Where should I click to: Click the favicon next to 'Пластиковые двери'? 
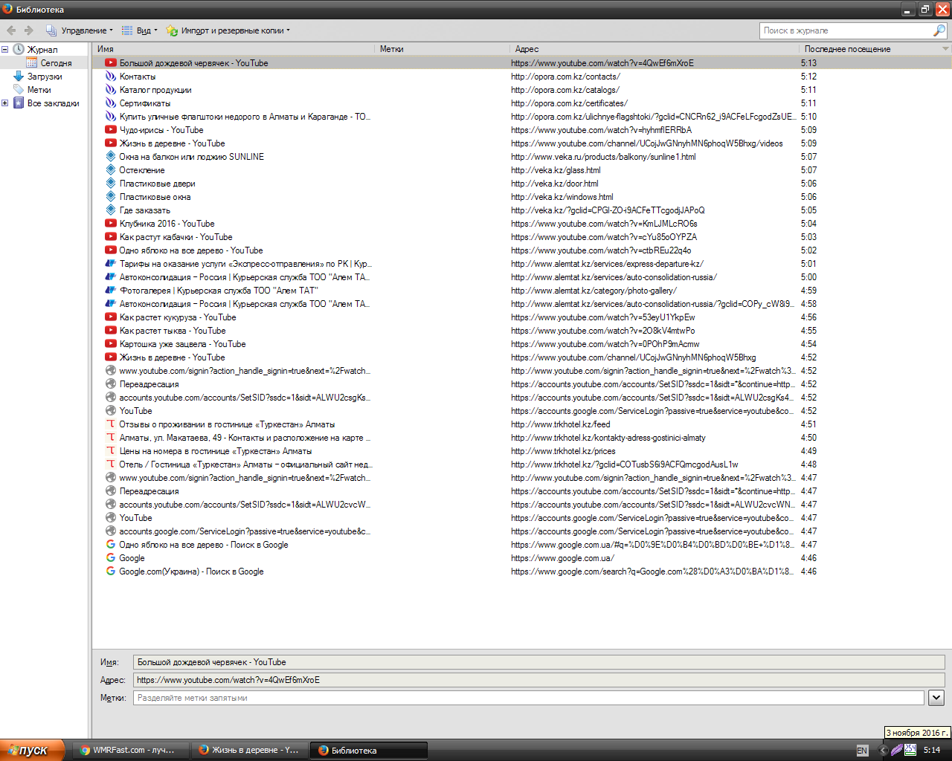point(111,184)
